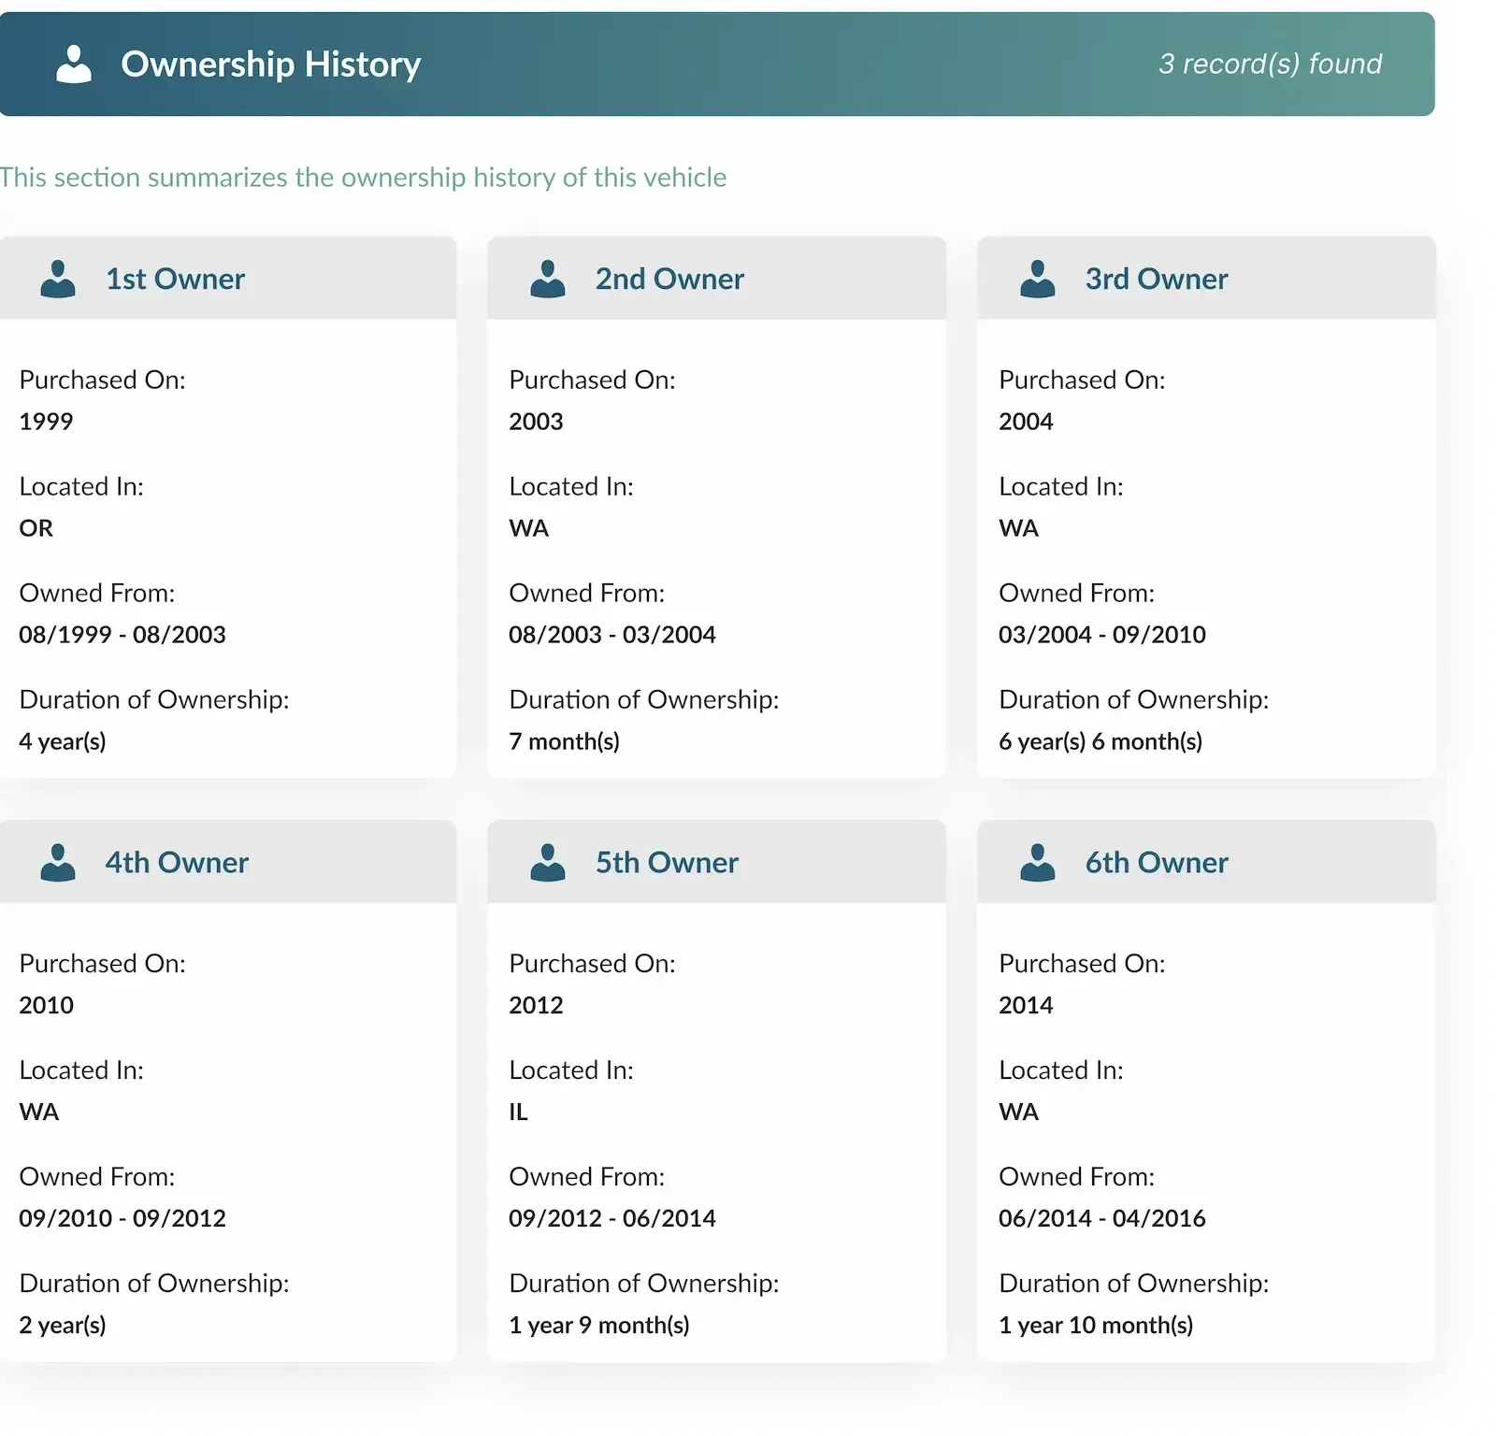Click the '1 year 9 month(s)' duration

[x=599, y=1325]
